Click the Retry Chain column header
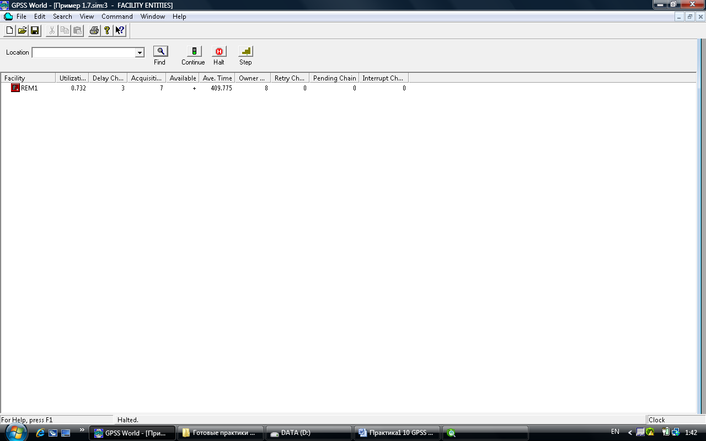Image resolution: width=706 pixels, height=441 pixels. point(290,78)
